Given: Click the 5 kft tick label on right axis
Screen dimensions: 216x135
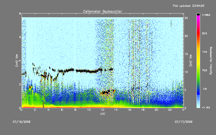Looking at the screenshot, I should (x=185, y=90).
